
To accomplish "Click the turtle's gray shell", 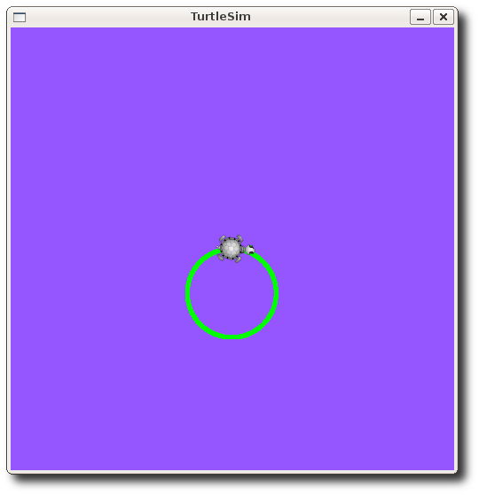I will click(232, 249).
